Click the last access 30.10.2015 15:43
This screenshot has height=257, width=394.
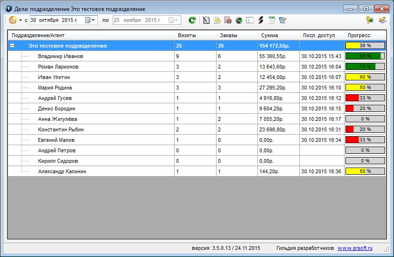click(321, 56)
